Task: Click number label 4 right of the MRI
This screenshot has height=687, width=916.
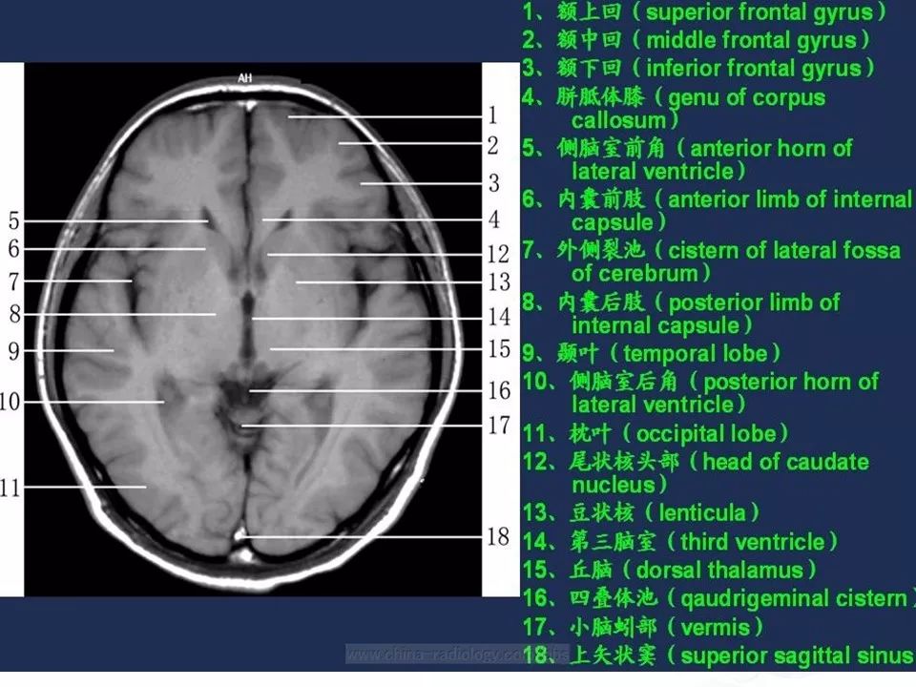Action: pyautogui.click(x=494, y=219)
